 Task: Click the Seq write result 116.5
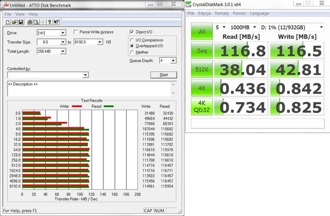[x=297, y=50]
